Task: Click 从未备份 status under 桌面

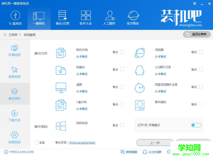Action: click(x=82, y=91)
